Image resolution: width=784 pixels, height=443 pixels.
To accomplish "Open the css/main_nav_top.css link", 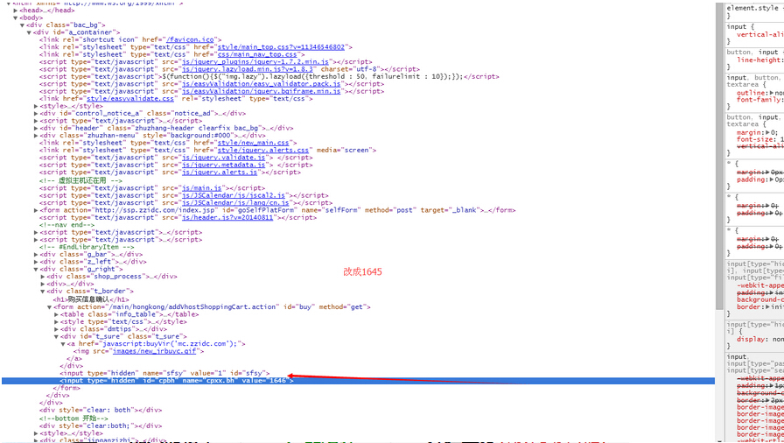I will click(x=257, y=54).
